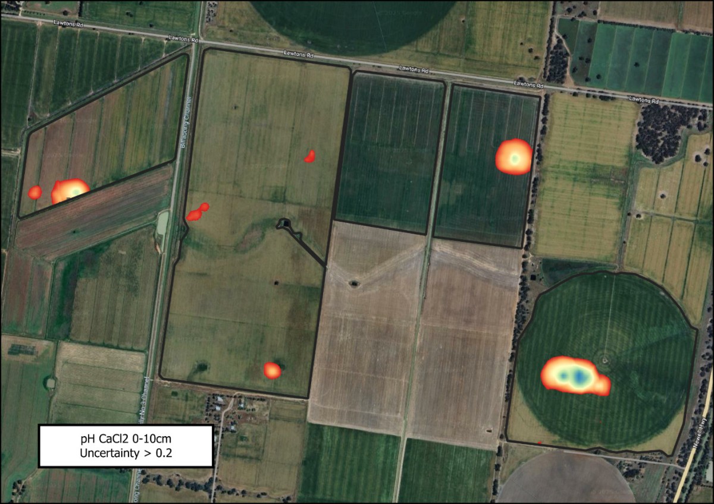Screen dimensions: 714x504
Task: Click the pale pond beside Billabong Channel
Action: coord(162,223)
